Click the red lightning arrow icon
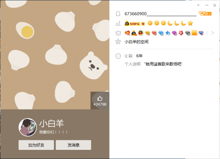This screenshot has width=220, height=159. click(x=181, y=33)
